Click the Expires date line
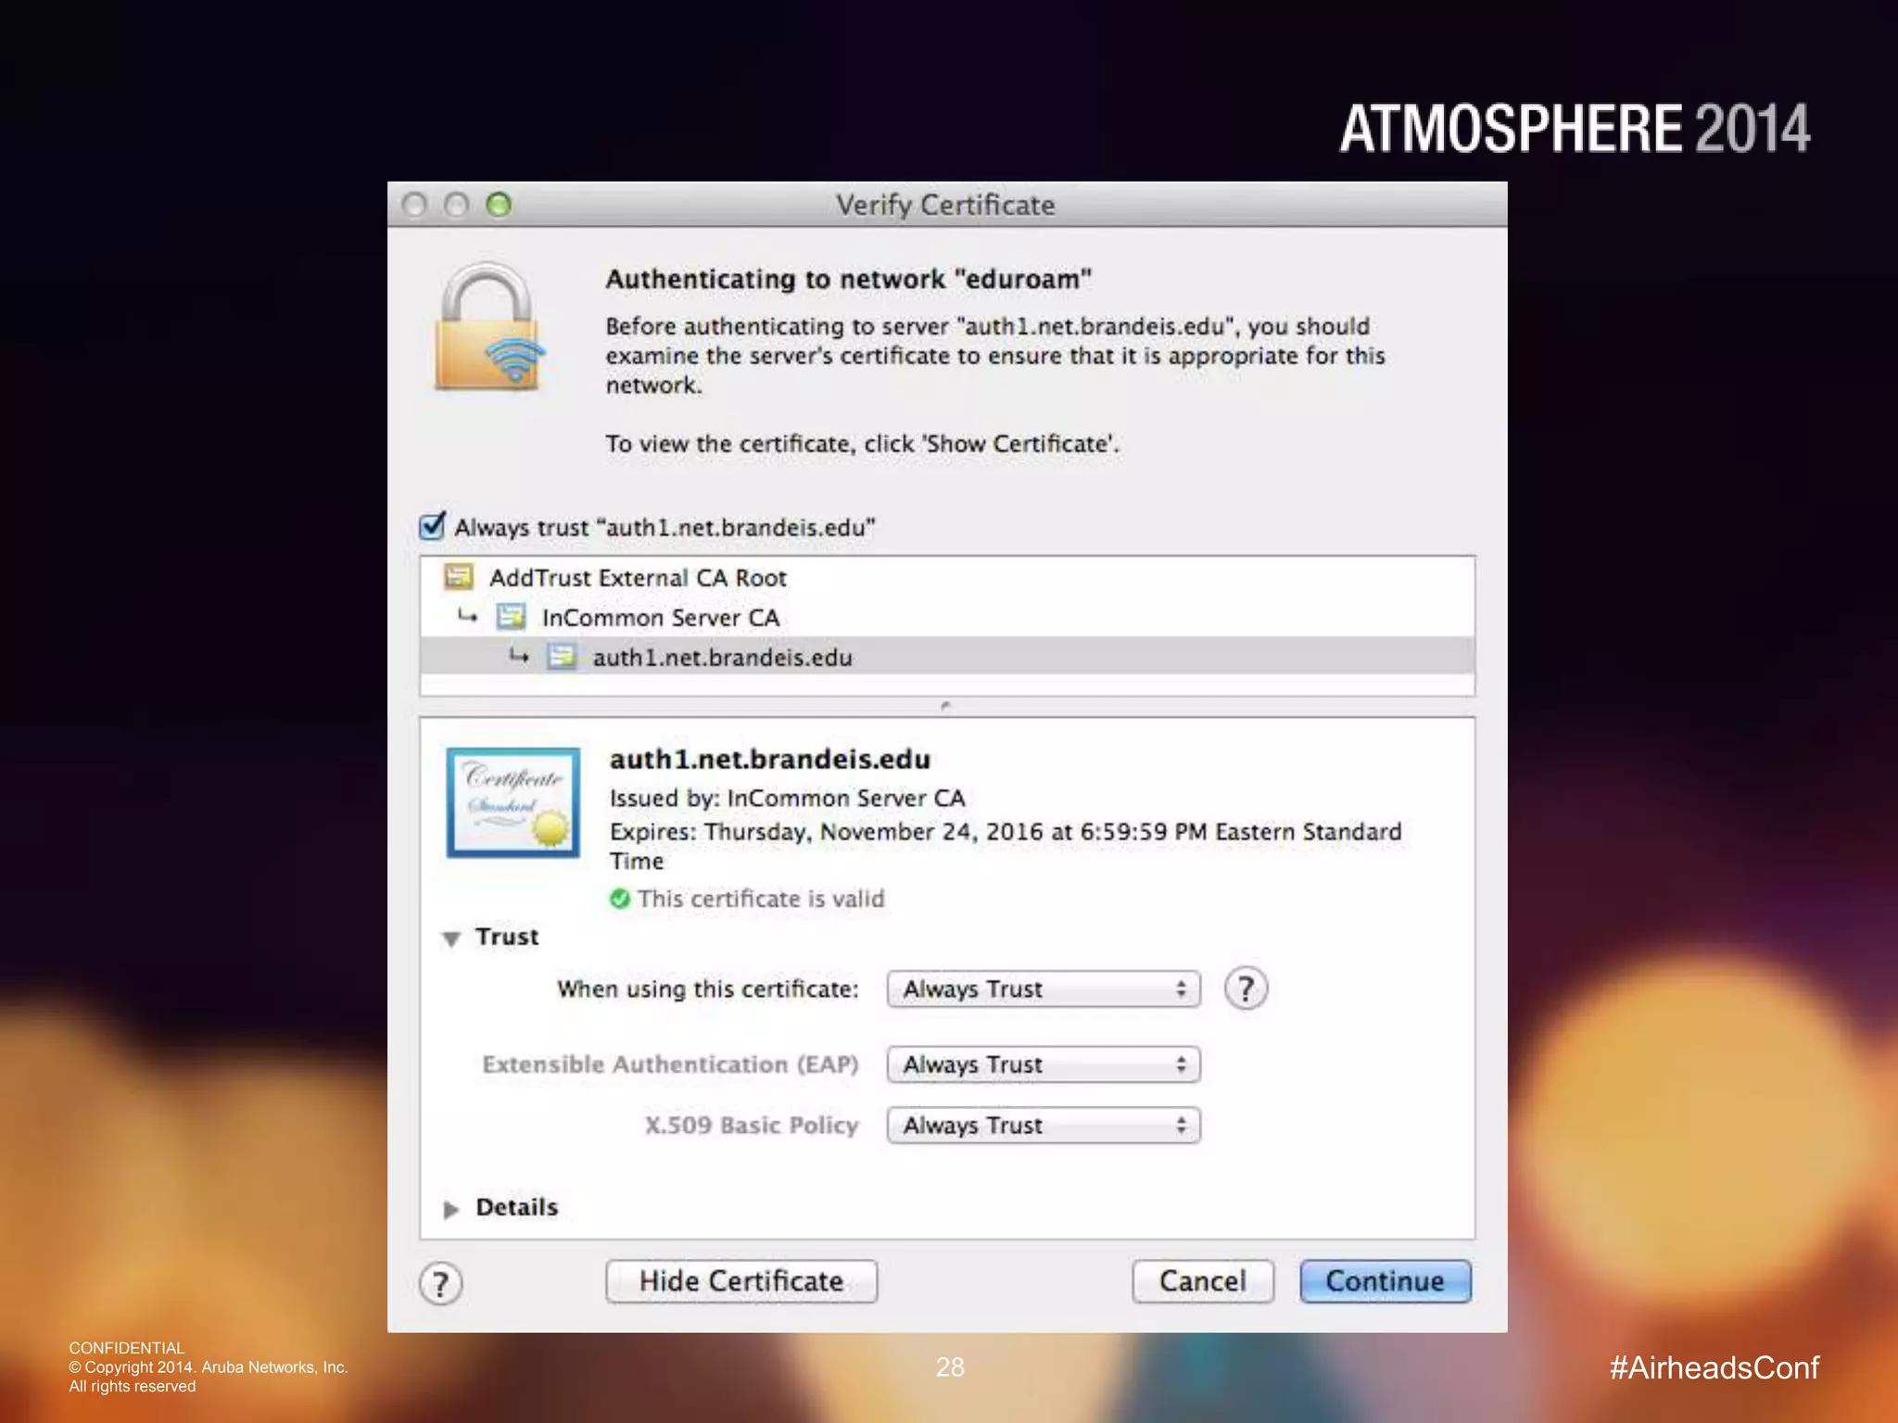Viewport: 1898px width, 1423px height. 1006,846
